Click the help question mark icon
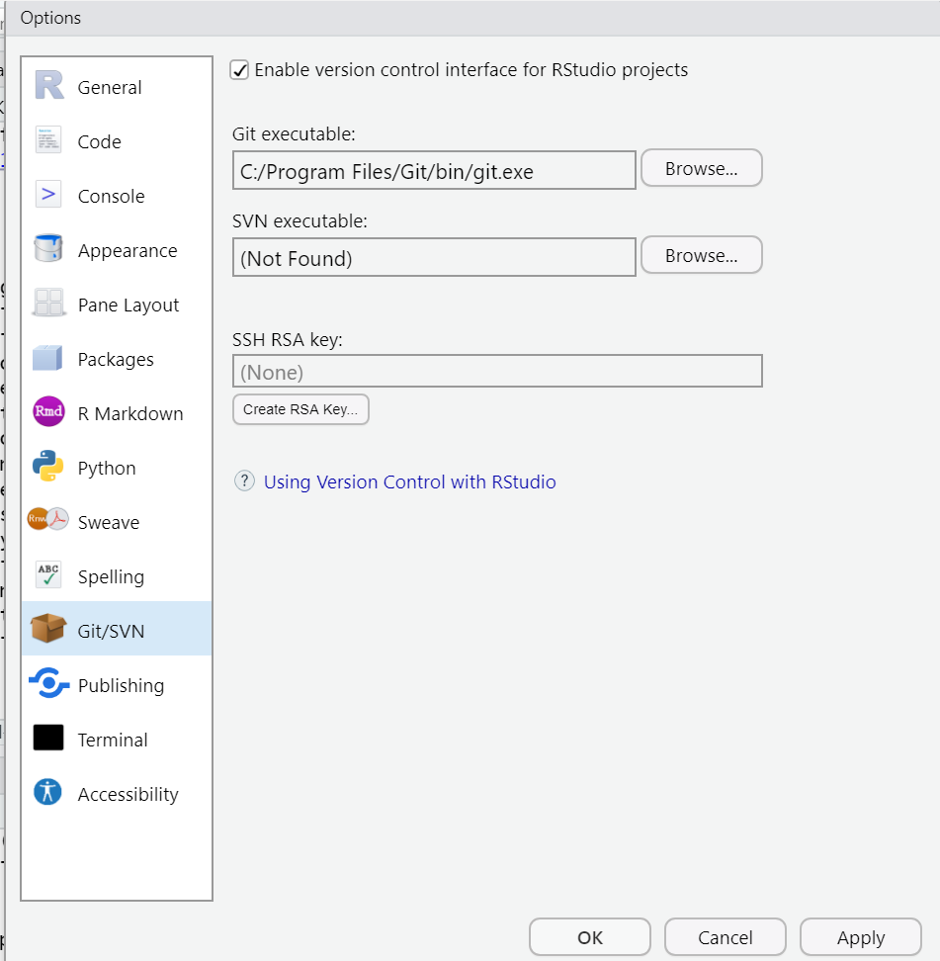This screenshot has height=961, width=940. click(244, 480)
